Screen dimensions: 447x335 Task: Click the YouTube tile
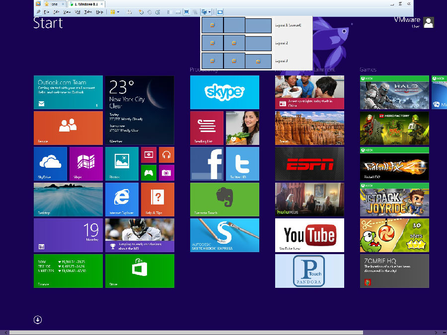tap(309, 235)
